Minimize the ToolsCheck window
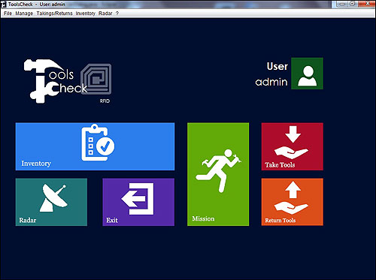 click(342, 4)
